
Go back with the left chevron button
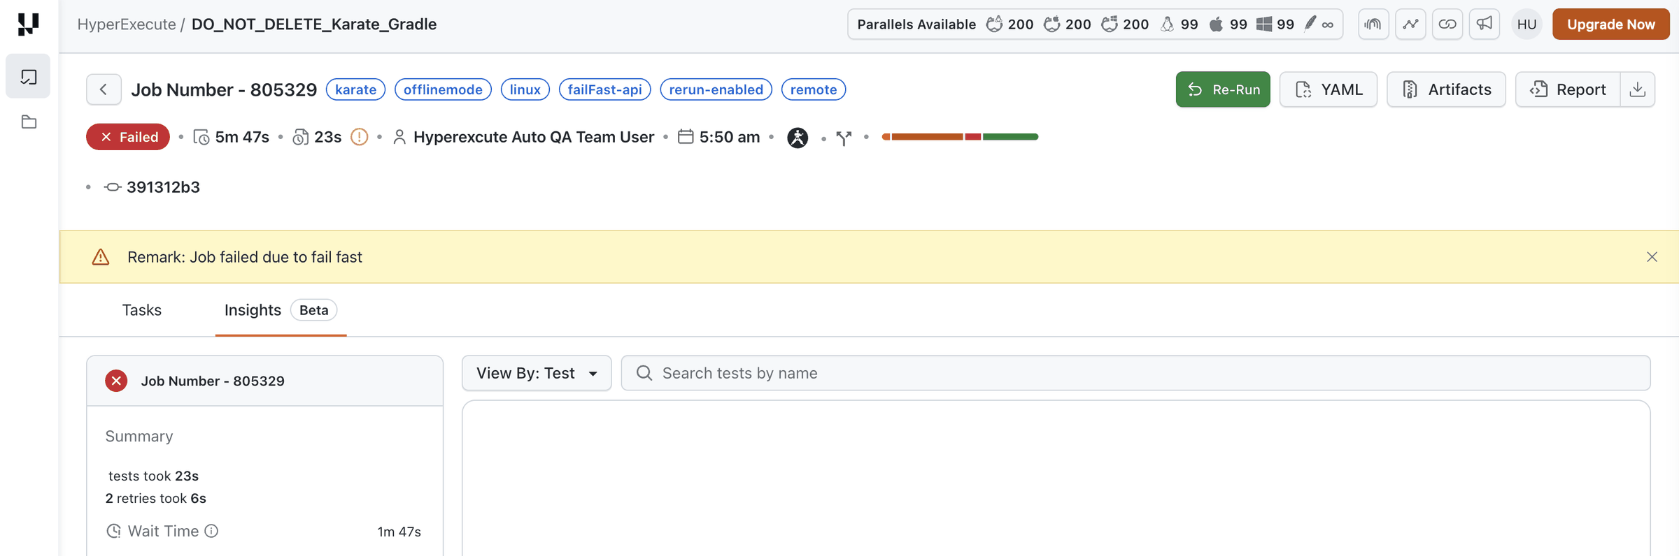coord(104,89)
